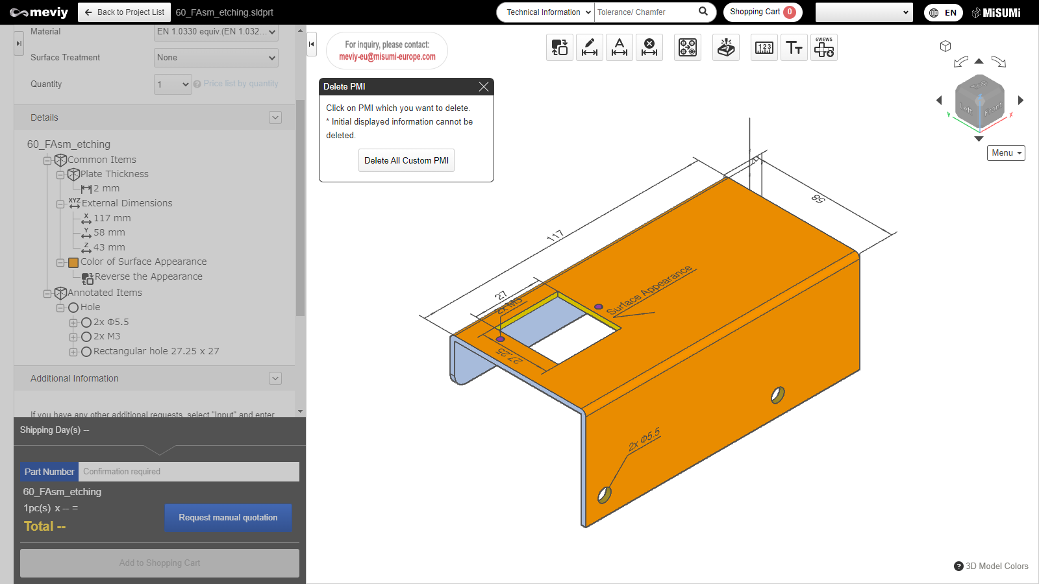This screenshot has height=584, width=1039.
Task: Open the Surface Treatment dropdown
Action: click(x=216, y=58)
